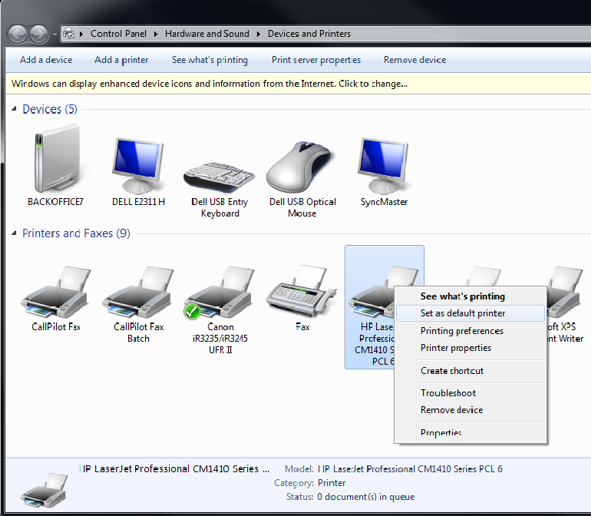The height and width of the screenshot is (516, 591).
Task: Click the enhanced device icons information bar
Action: [298, 84]
